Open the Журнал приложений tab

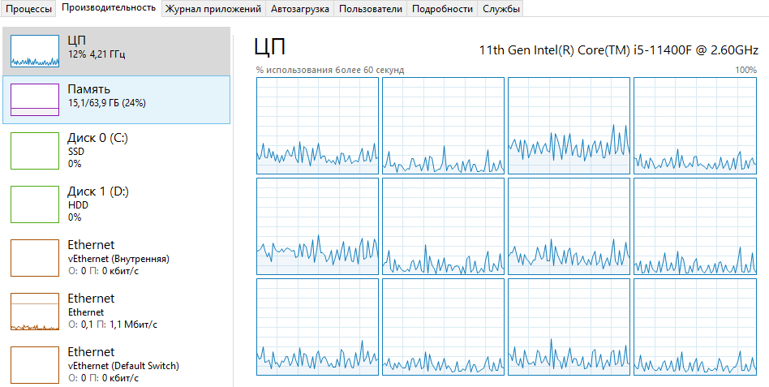(x=213, y=9)
